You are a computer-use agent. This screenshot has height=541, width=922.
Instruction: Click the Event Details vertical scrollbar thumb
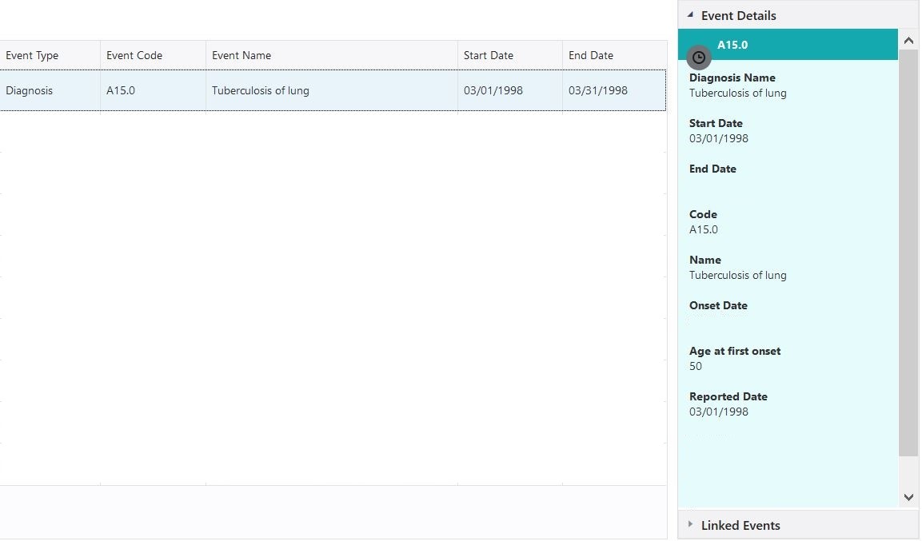point(908,253)
